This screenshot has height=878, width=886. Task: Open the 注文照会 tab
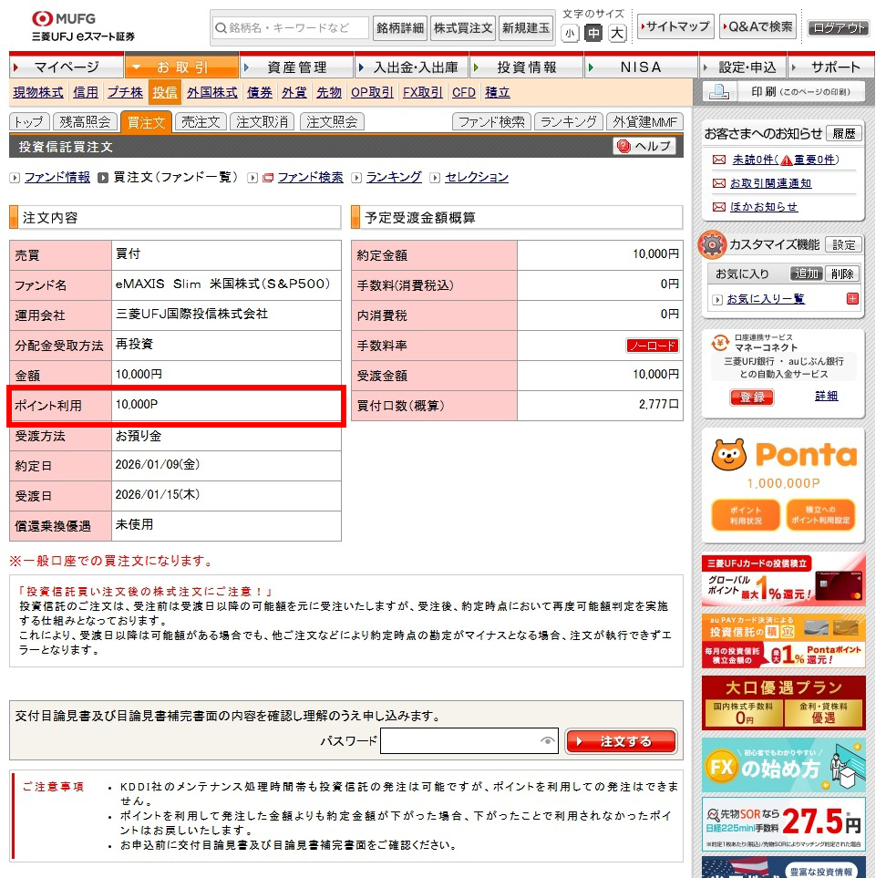[331, 122]
